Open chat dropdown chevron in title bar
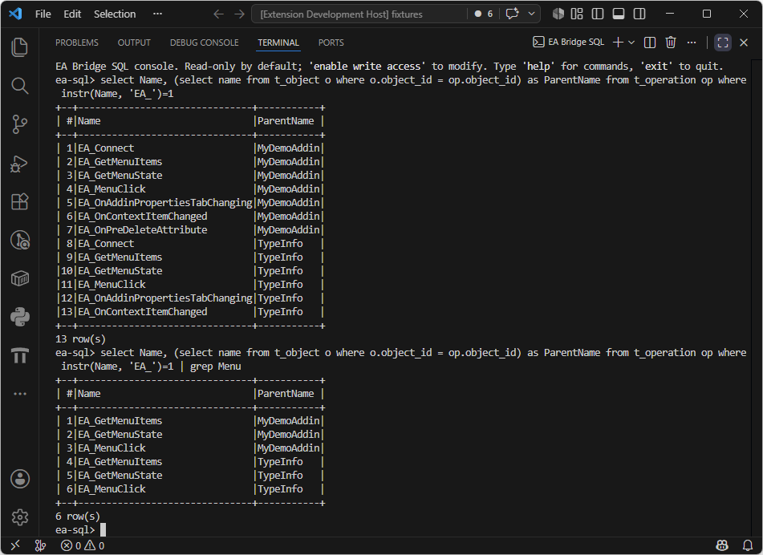The image size is (763, 555). (531, 14)
